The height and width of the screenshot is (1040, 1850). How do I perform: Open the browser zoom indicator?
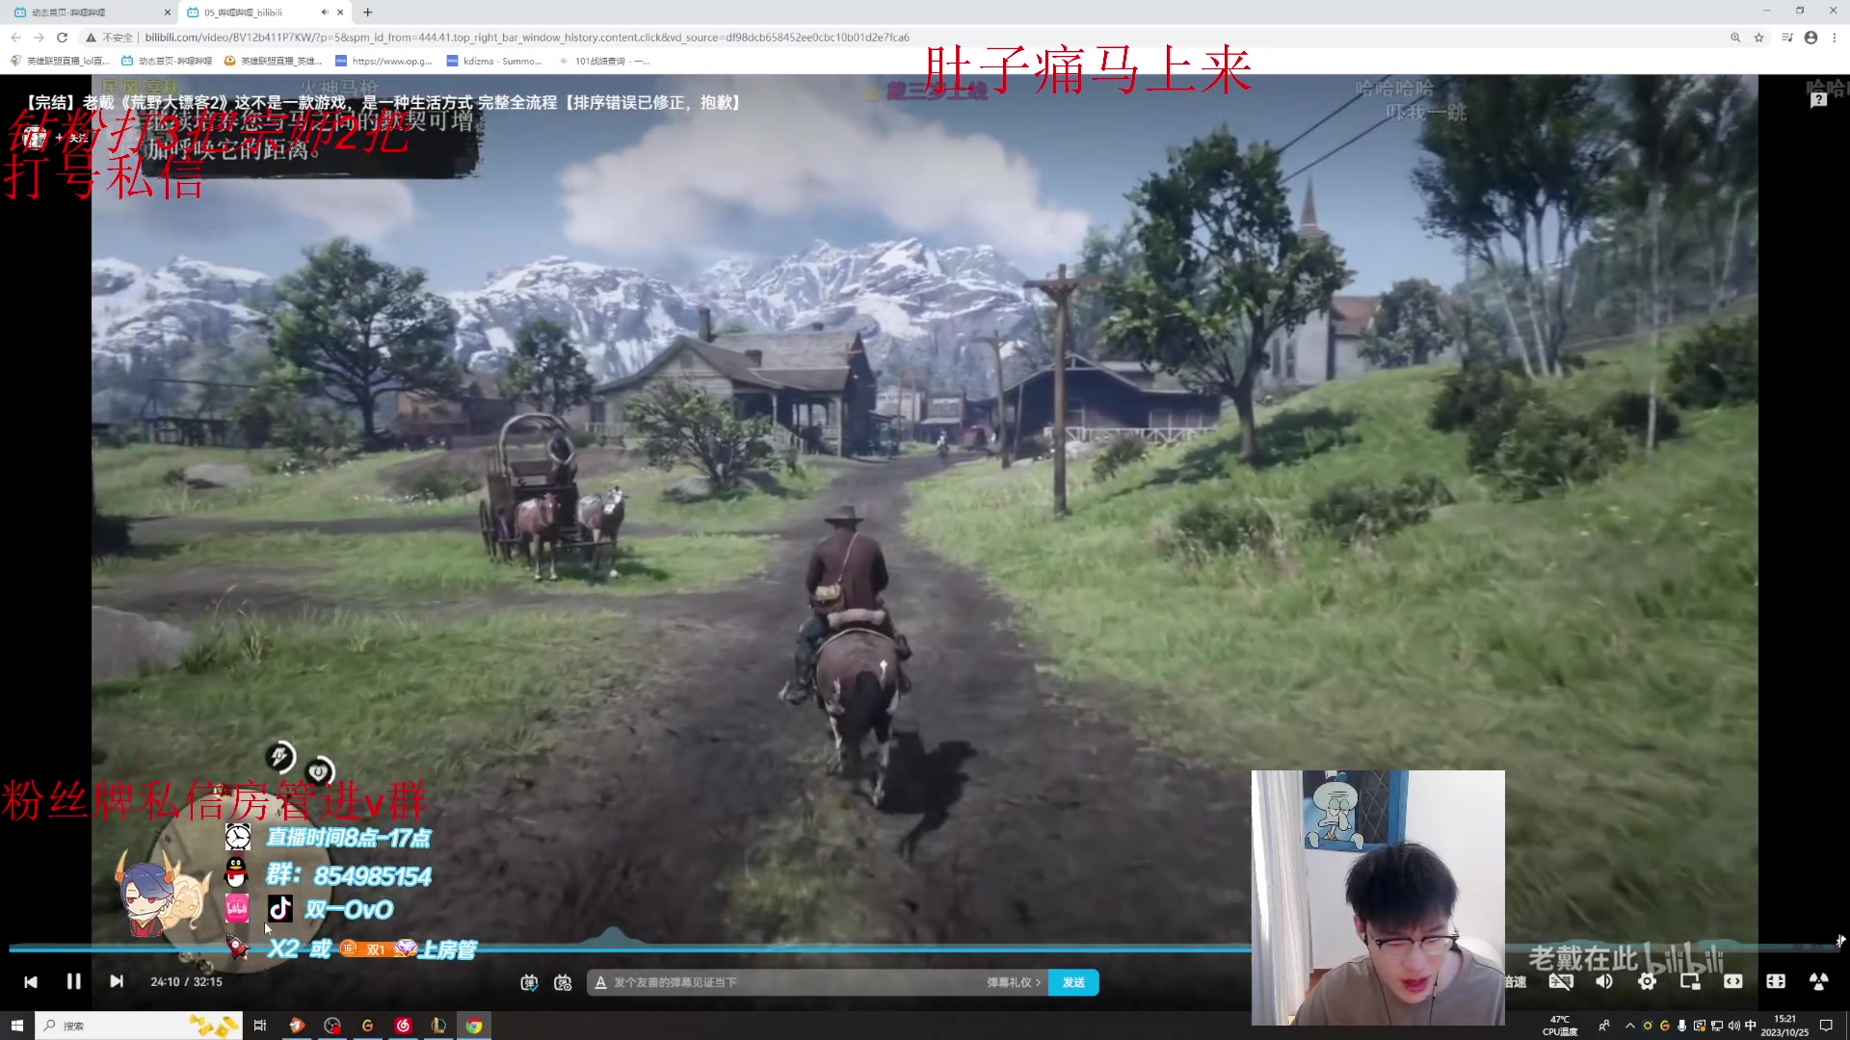(x=1735, y=38)
